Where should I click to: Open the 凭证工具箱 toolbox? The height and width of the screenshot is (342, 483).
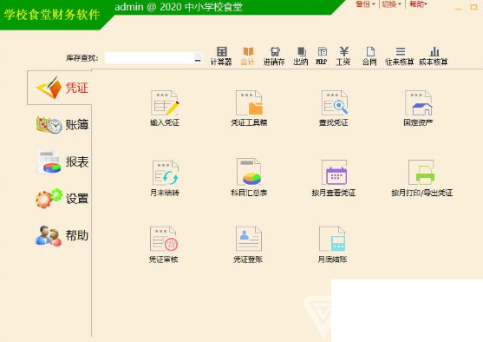(249, 109)
